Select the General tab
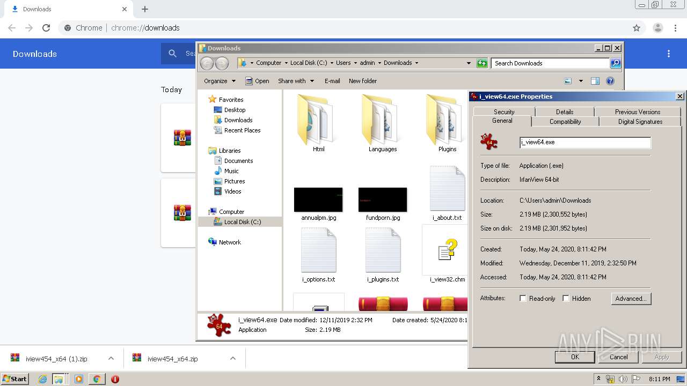Screen dimensions: 687x386 pos(502,121)
